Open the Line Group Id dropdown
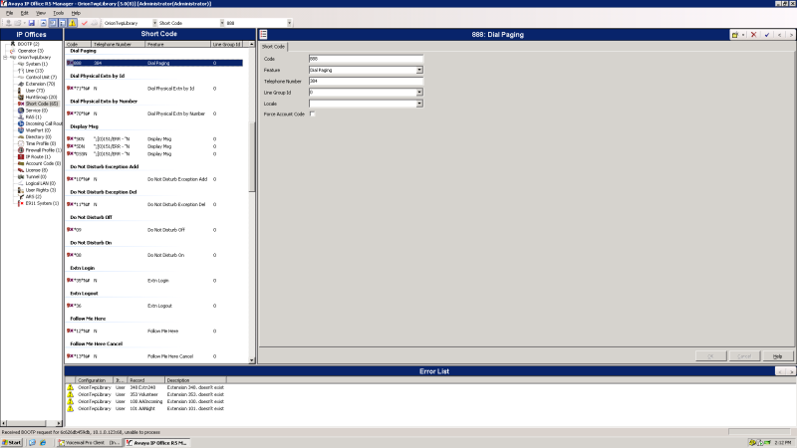797x448 pixels. click(419, 93)
